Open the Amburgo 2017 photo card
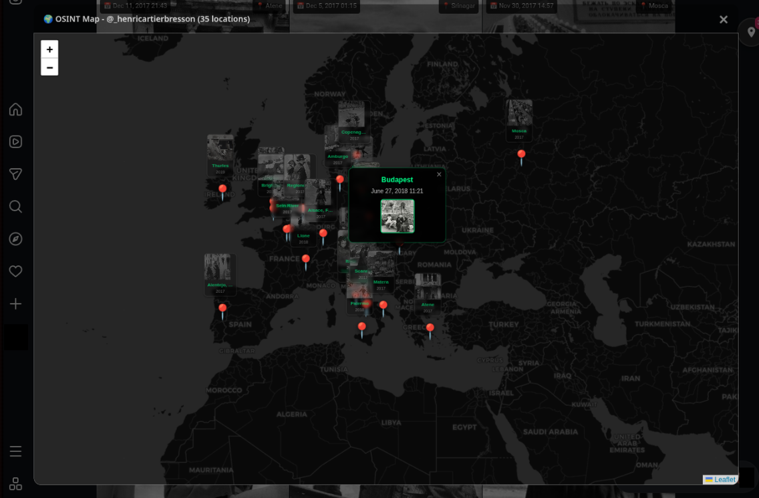759x498 pixels. tap(337, 146)
